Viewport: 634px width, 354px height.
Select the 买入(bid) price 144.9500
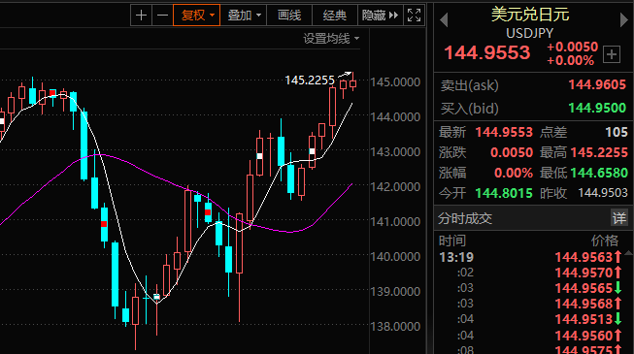pos(597,108)
